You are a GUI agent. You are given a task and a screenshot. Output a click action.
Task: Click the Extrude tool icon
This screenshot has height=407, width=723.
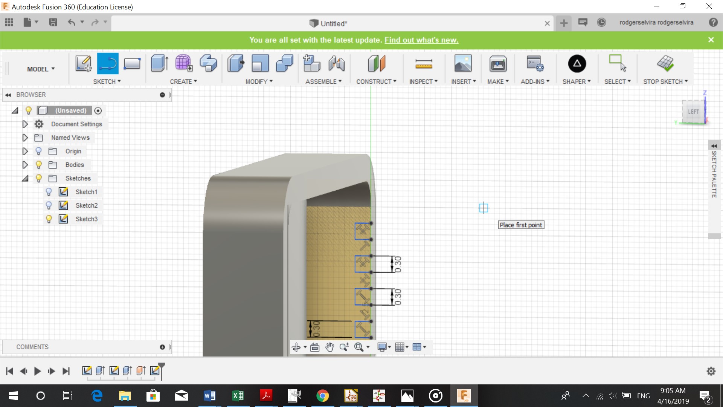pyautogui.click(x=159, y=63)
